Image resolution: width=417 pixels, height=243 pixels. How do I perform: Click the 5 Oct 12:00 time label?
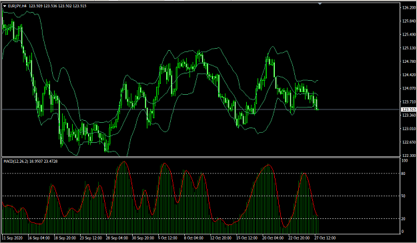167,238
